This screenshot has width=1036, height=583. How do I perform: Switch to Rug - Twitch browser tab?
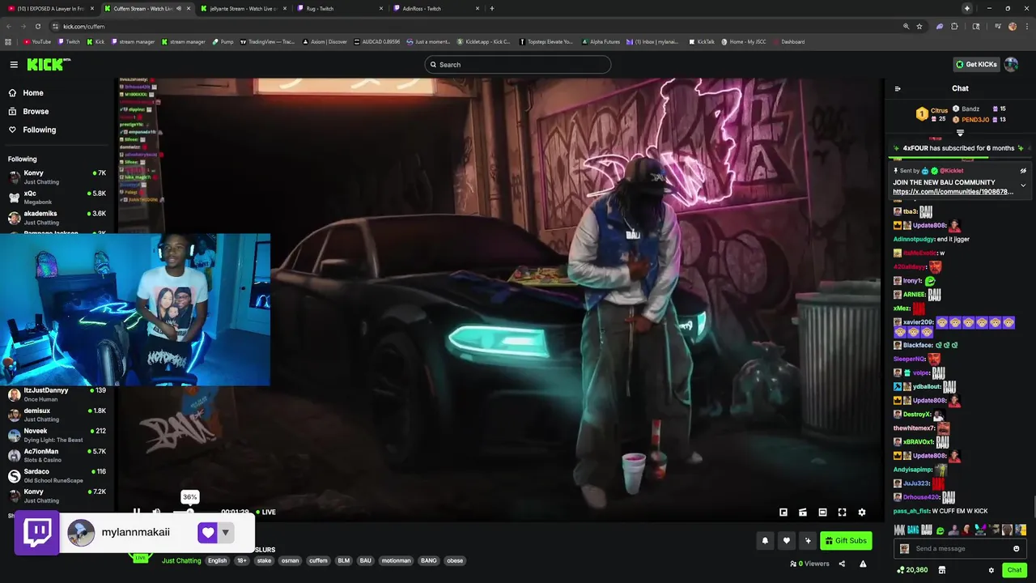(x=338, y=8)
